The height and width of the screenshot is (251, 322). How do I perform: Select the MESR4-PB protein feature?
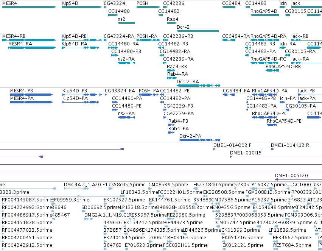click(x=31, y=95)
